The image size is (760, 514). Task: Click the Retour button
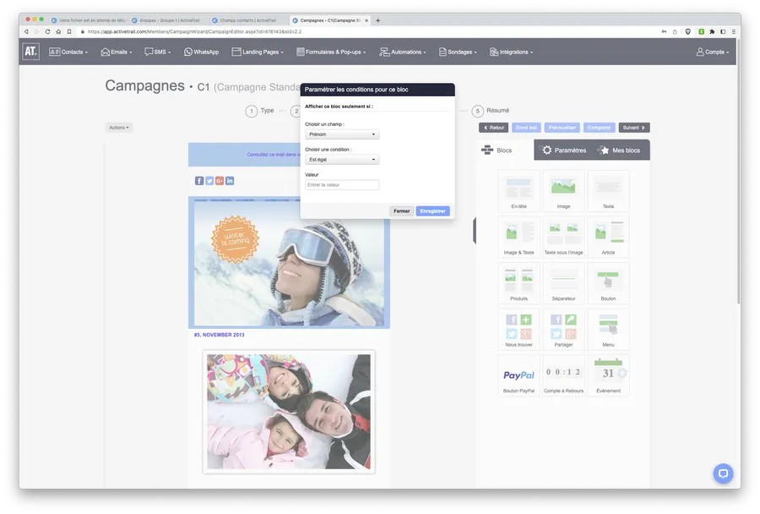[493, 128]
